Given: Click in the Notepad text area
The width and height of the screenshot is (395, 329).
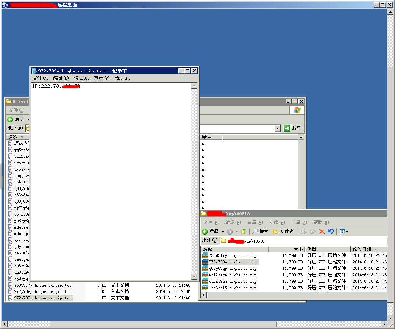Looking at the screenshot, I should (111, 181).
